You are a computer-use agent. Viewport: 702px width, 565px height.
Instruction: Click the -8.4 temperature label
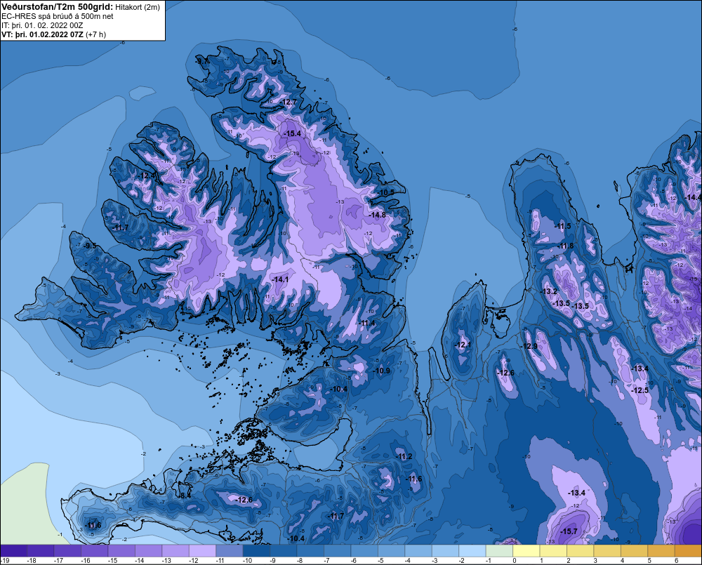click(185, 496)
